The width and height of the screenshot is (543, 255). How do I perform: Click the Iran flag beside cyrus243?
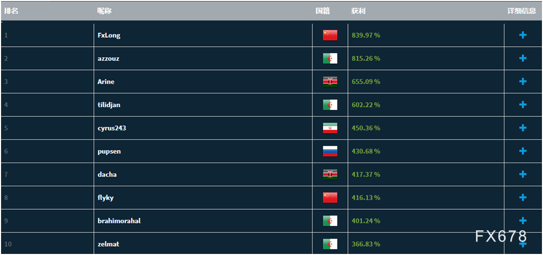point(330,128)
